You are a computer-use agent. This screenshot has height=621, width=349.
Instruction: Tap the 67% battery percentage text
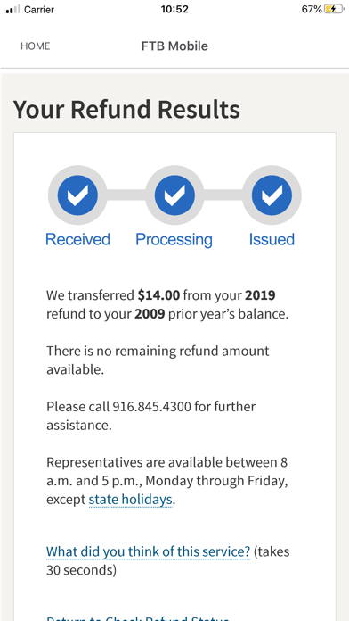312,9
